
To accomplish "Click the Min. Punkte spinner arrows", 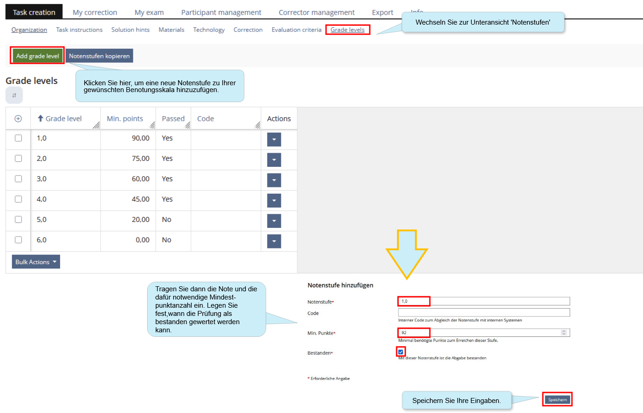I will [x=564, y=333].
